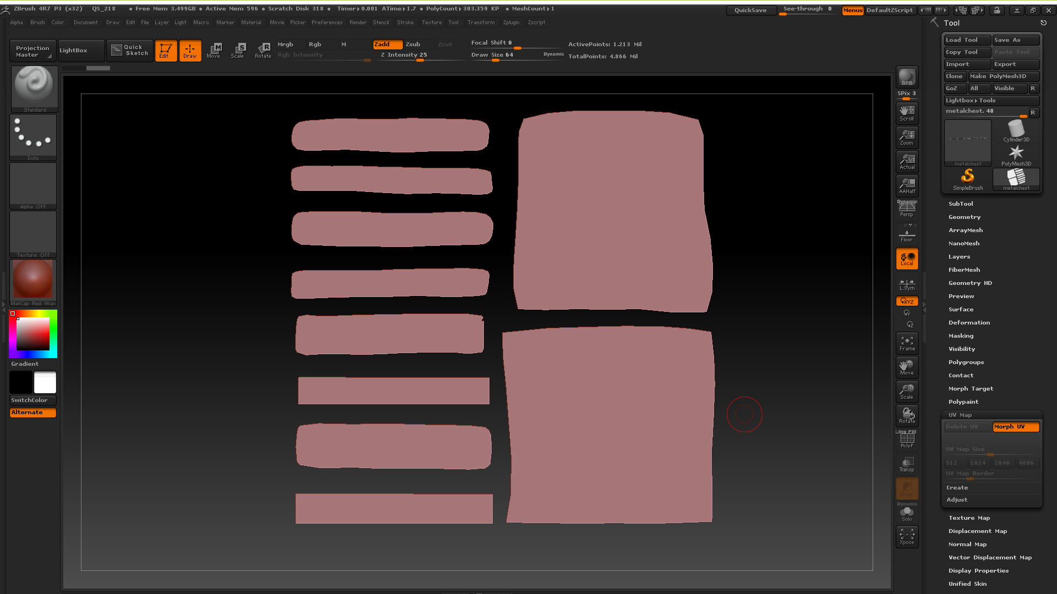The width and height of the screenshot is (1057, 594).
Task: Select the Scroll canvas icon
Action: (907, 113)
